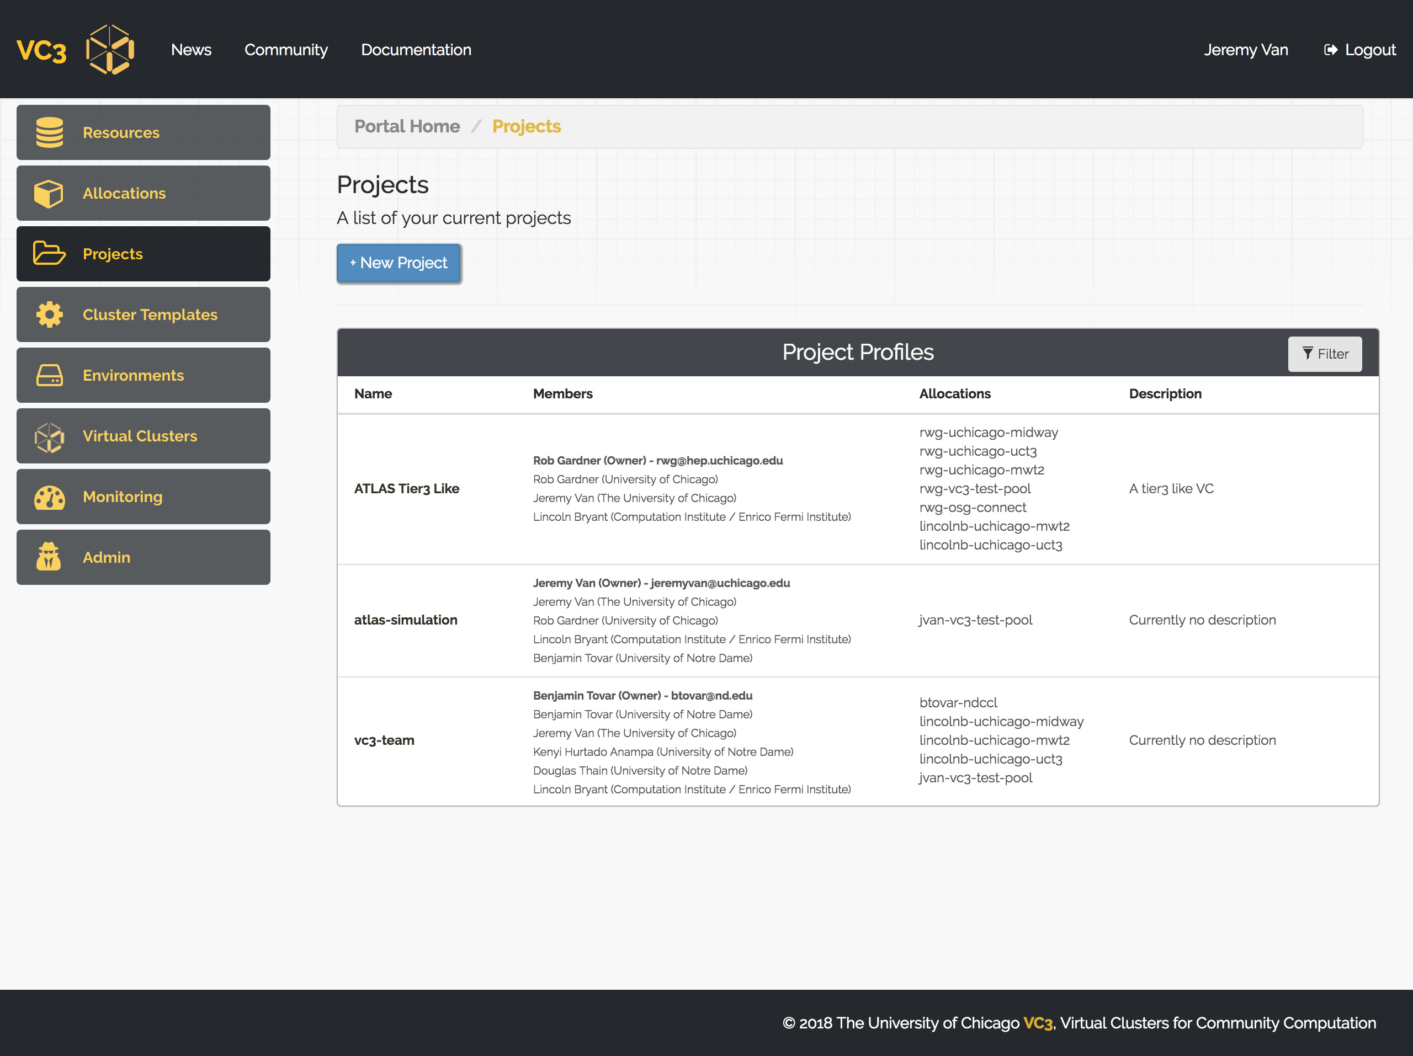The width and height of the screenshot is (1413, 1056).
Task: Click the Allocations cube icon
Action: pos(49,194)
